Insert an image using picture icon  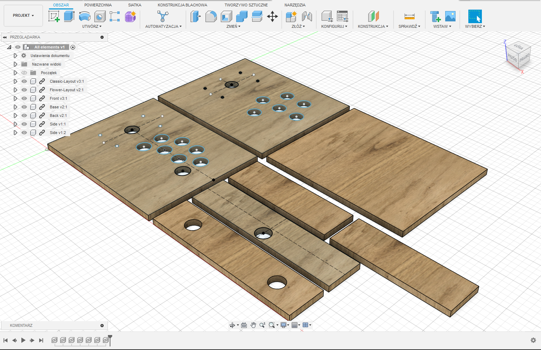(450, 16)
